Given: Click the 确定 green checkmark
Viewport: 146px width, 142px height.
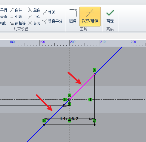Looking at the screenshot, I should click(x=110, y=16).
